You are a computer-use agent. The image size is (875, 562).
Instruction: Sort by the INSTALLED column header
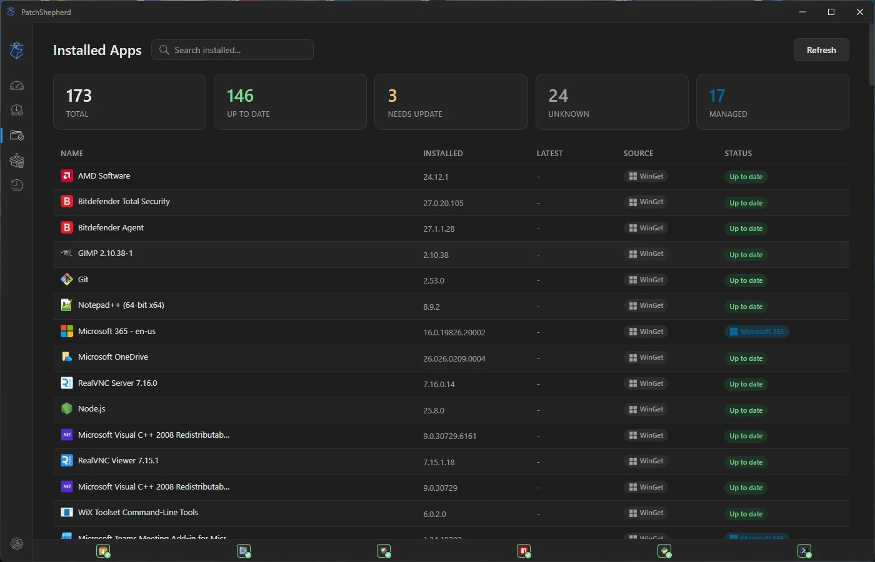[x=443, y=154]
